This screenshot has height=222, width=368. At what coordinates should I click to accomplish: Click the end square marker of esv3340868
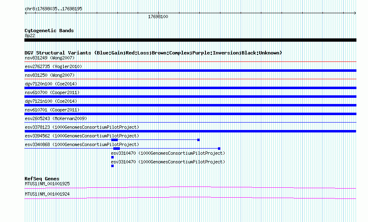coord(219,149)
